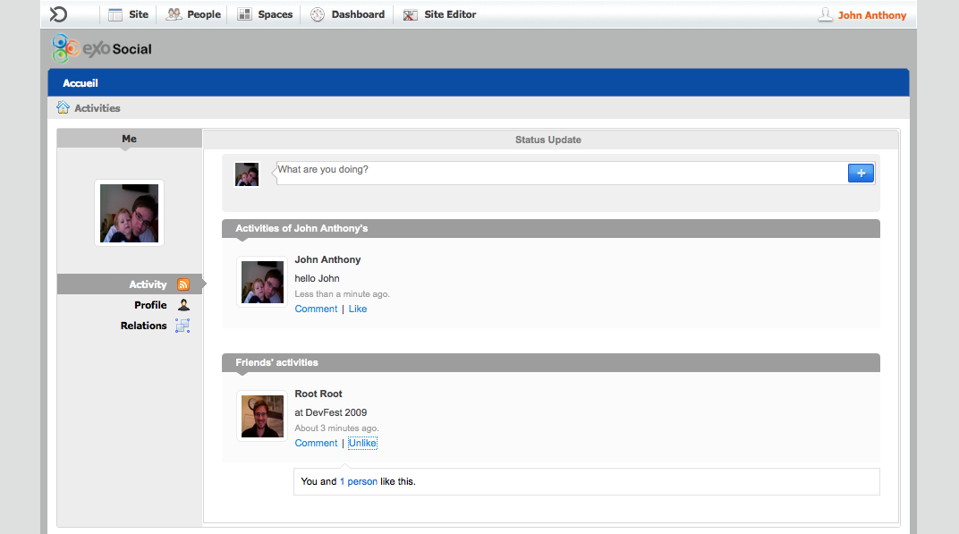Click the eXo logo in top toolbar

pos(58,14)
